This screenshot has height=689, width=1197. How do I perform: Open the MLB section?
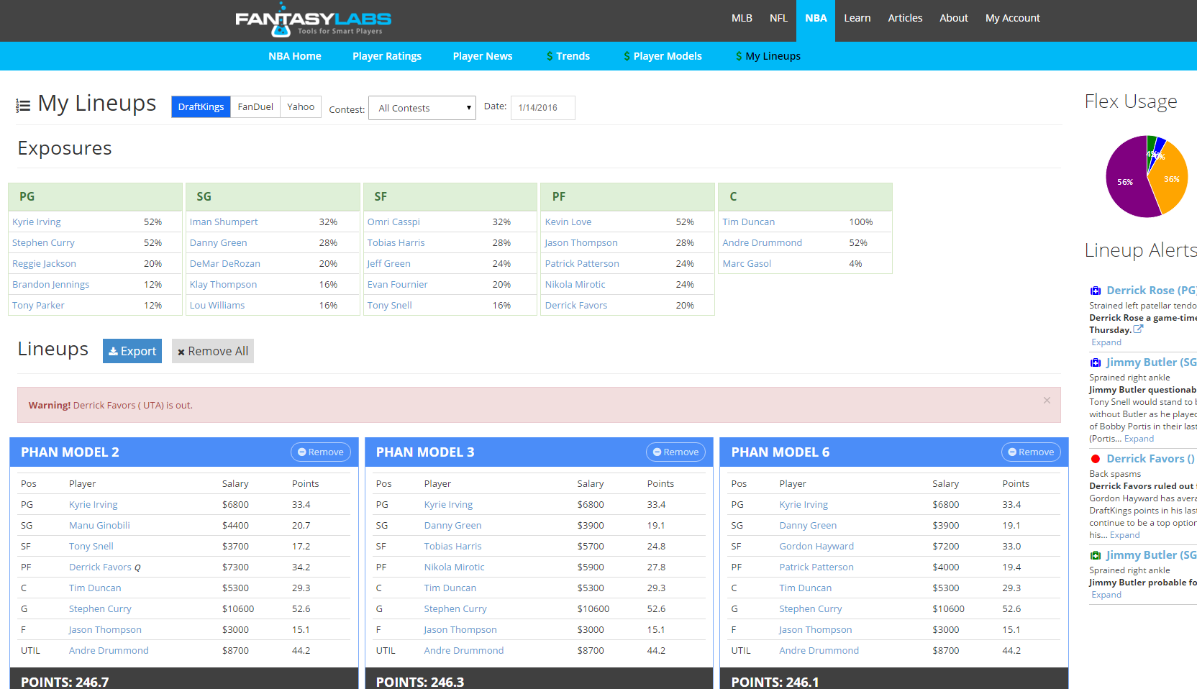pos(742,18)
